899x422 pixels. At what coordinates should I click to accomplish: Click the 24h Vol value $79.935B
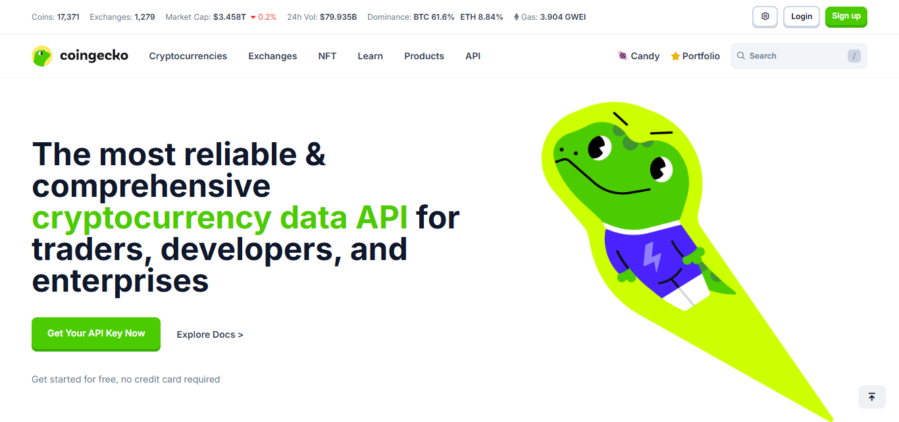coord(338,16)
